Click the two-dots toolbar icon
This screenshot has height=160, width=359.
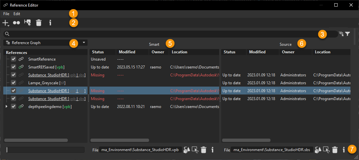(16, 23)
